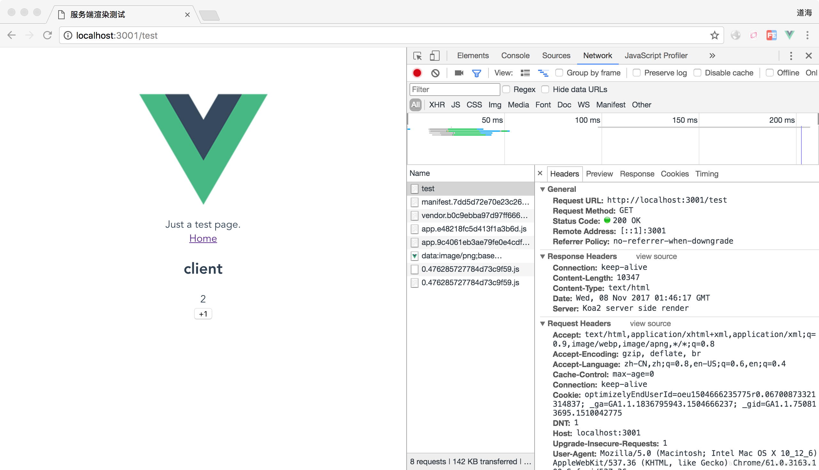The height and width of the screenshot is (470, 819).
Task: Bookmark the page with the star icon
Action: pyautogui.click(x=714, y=35)
